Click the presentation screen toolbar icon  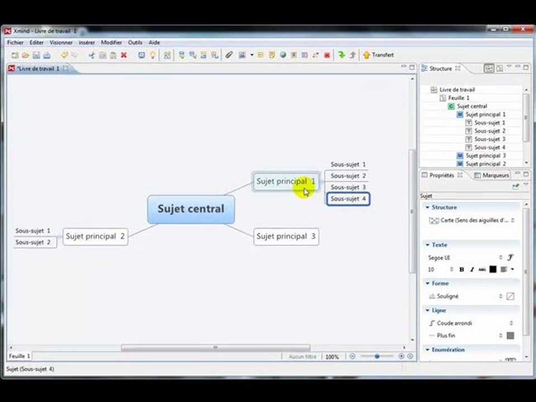click(141, 55)
